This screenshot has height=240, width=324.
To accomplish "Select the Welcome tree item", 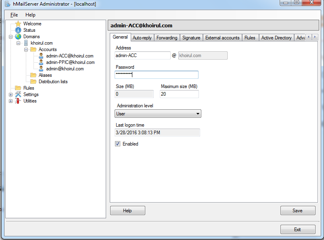I will [32, 24].
